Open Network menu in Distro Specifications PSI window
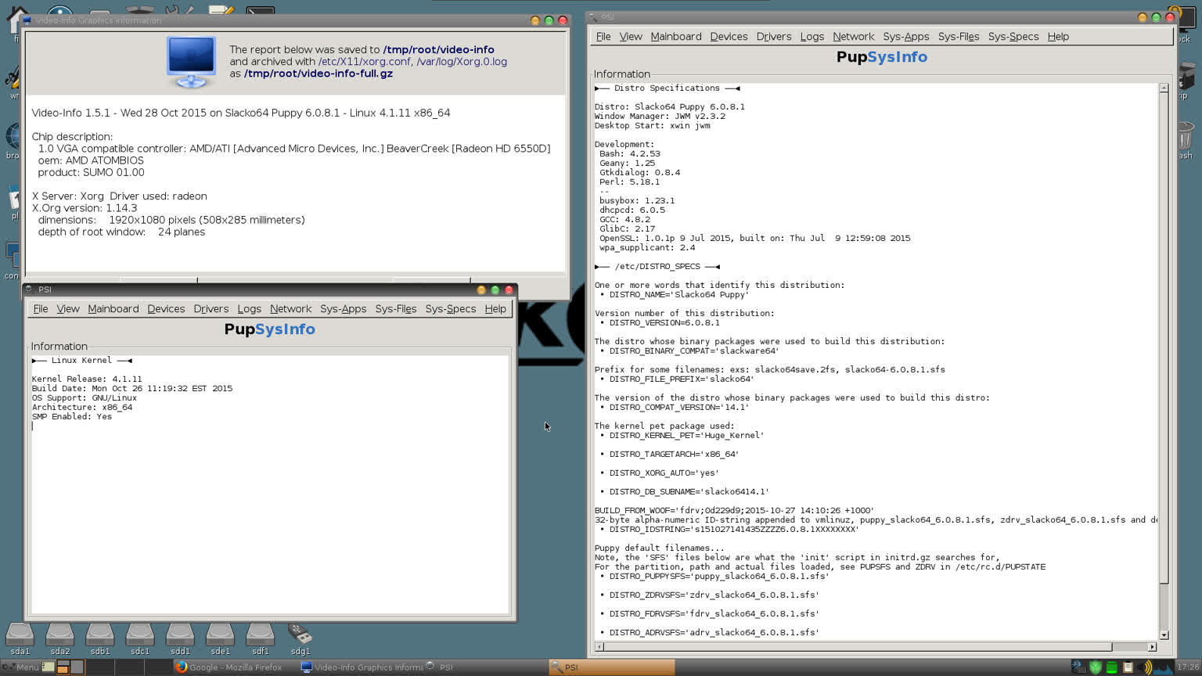Viewport: 1202px width, 676px height. [853, 37]
